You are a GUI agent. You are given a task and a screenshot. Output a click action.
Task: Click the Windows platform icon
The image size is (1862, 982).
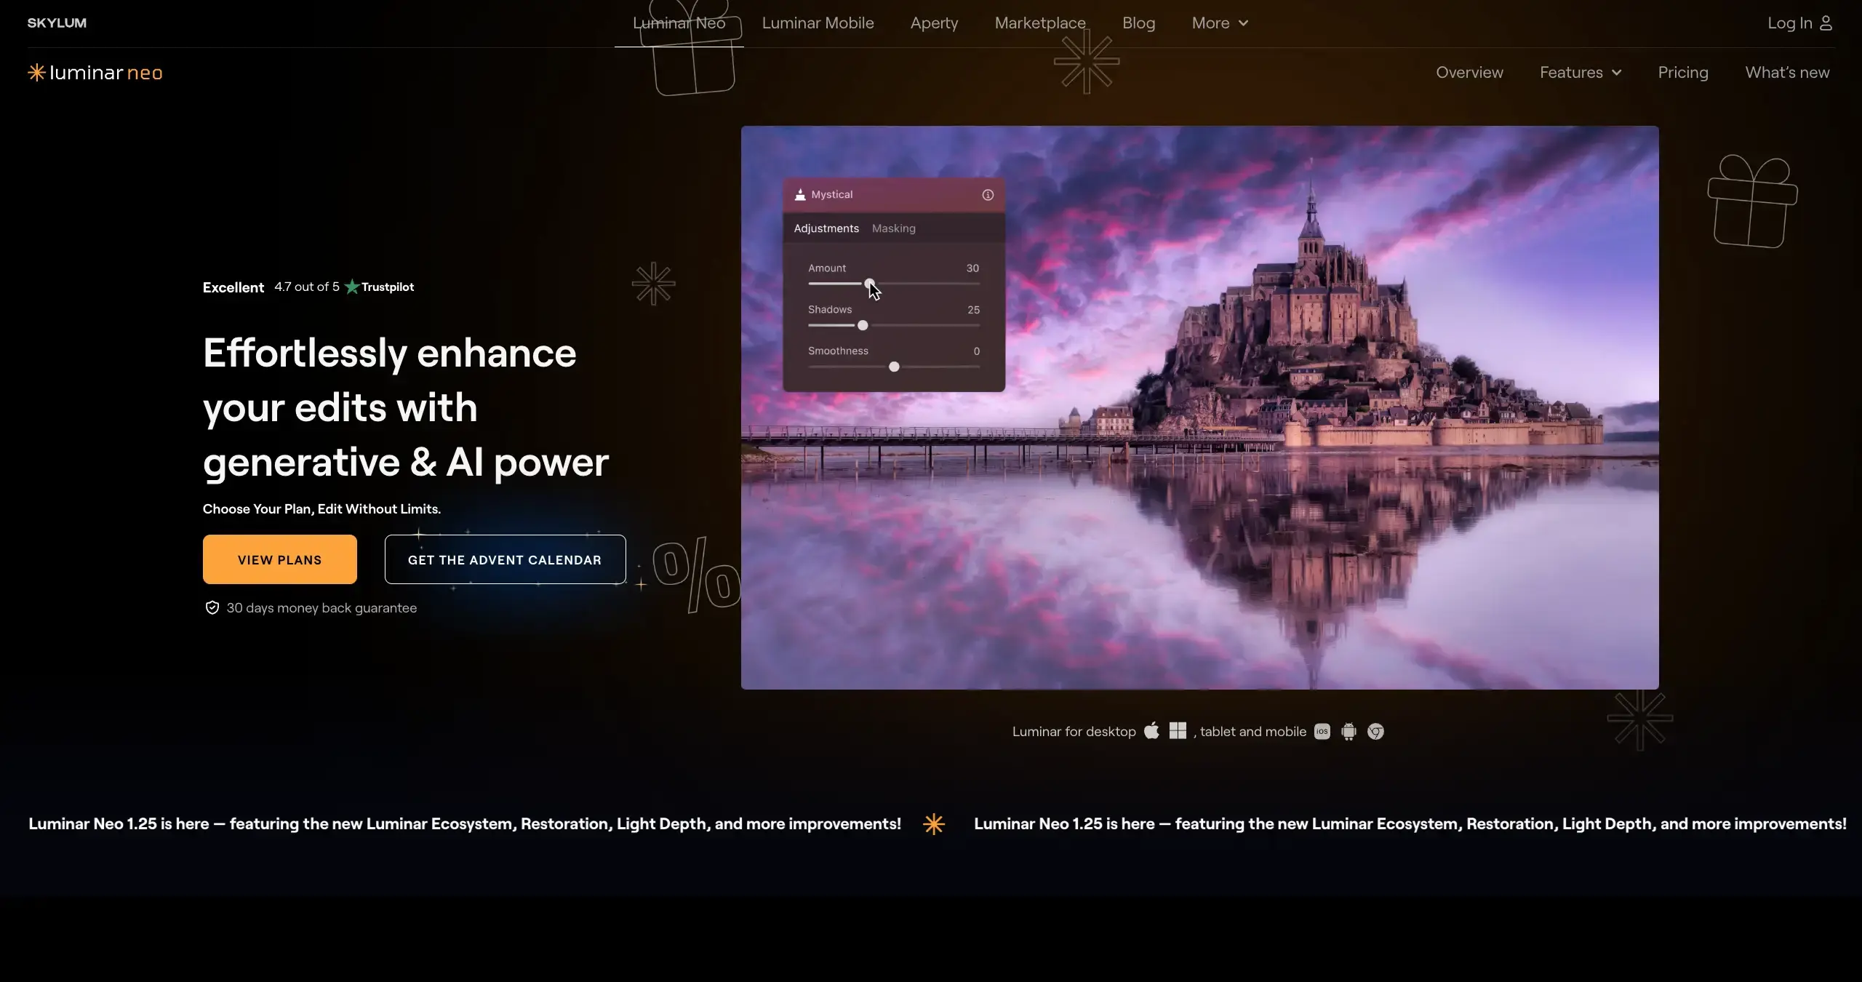pos(1178,731)
